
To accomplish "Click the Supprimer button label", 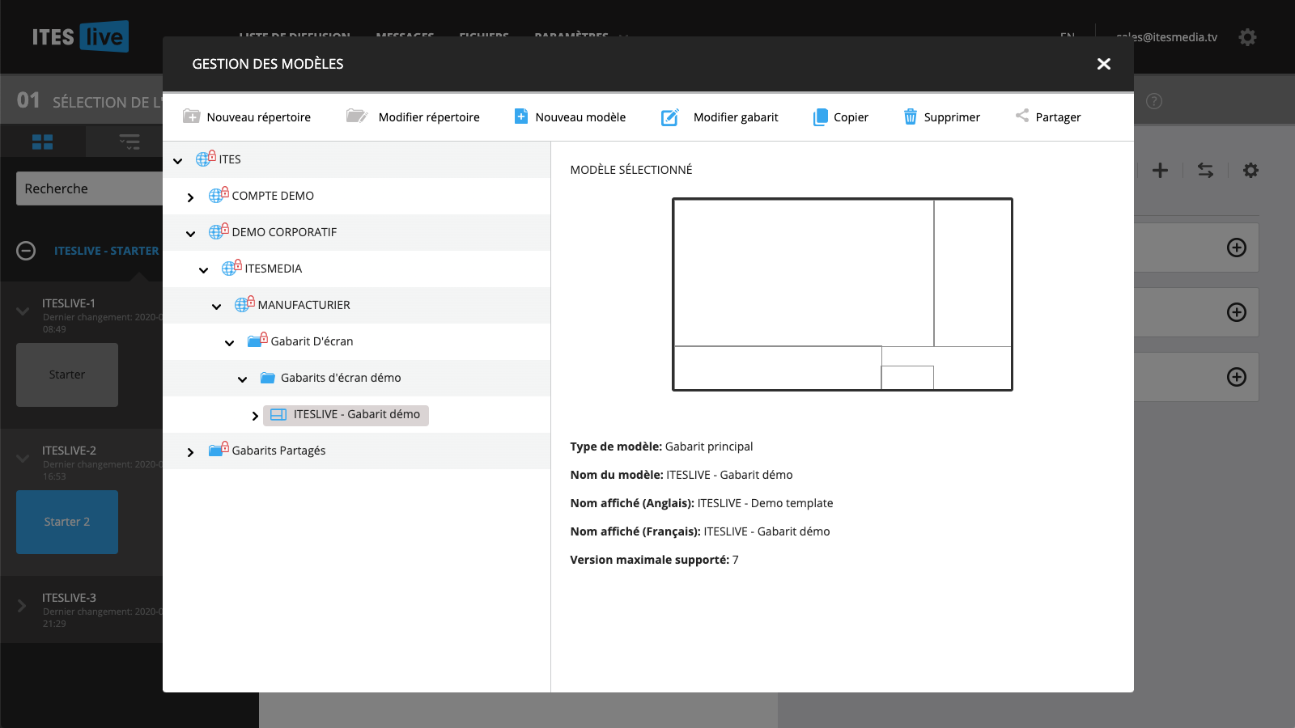I will point(952,117).
